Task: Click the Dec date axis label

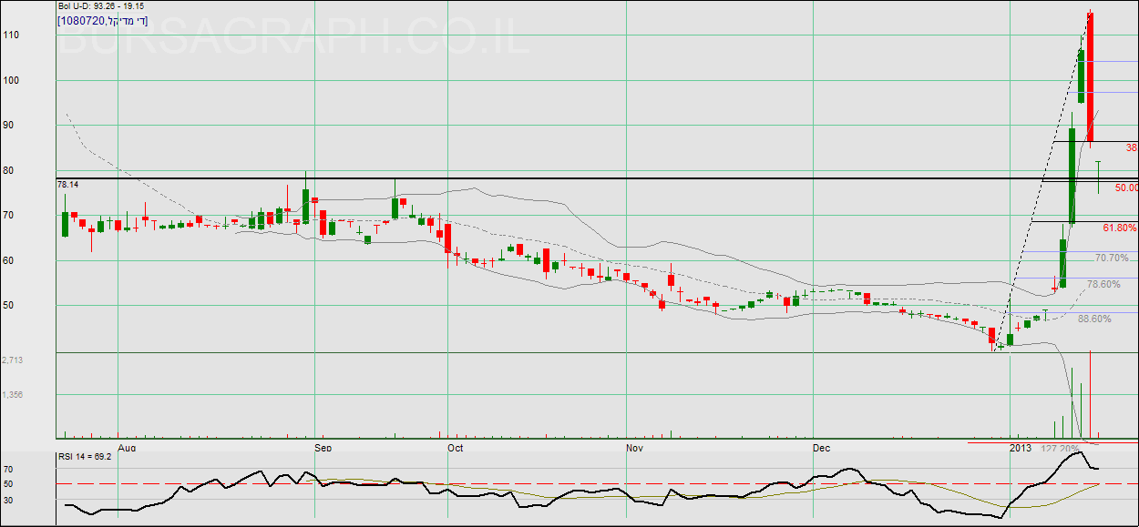Action: (821, 448)
